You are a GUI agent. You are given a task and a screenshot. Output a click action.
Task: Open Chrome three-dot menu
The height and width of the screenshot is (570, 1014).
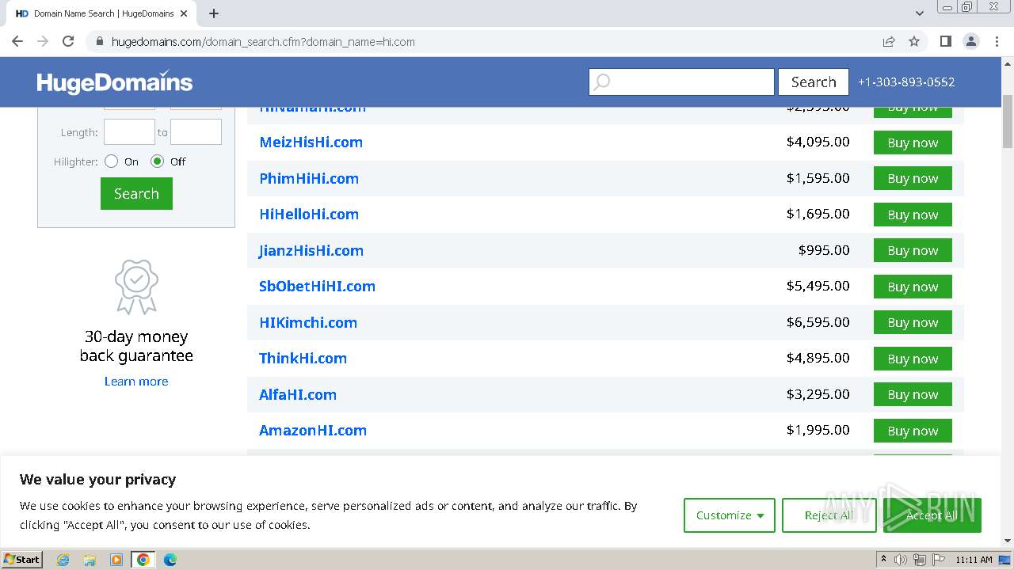tap(997, 42)
